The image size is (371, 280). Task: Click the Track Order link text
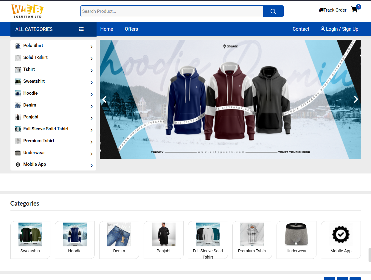(x=335, y=10)
